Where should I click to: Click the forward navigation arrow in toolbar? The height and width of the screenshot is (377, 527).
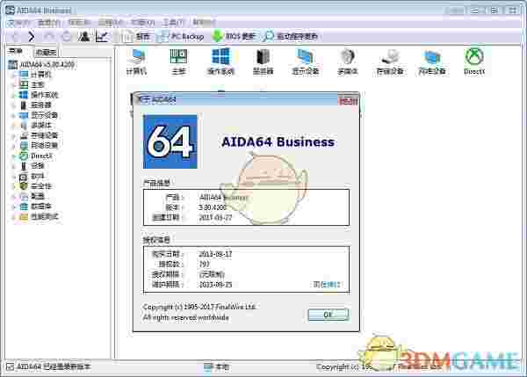pos(31,36)
